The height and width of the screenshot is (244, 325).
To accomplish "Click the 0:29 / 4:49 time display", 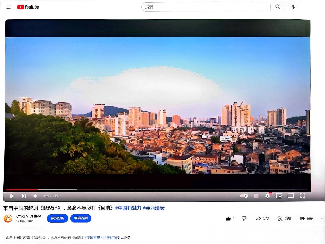I will (x=50, y=196).
